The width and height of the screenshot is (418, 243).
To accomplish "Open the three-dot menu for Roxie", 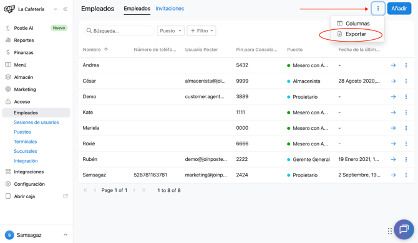I will (406, 144).
